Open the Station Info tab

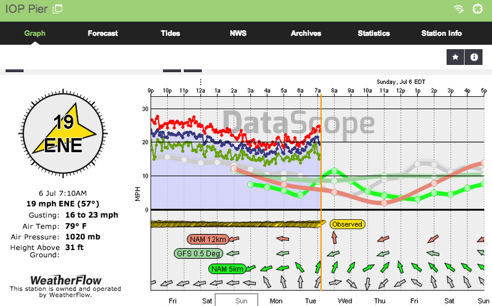click(x=442, y=33)
